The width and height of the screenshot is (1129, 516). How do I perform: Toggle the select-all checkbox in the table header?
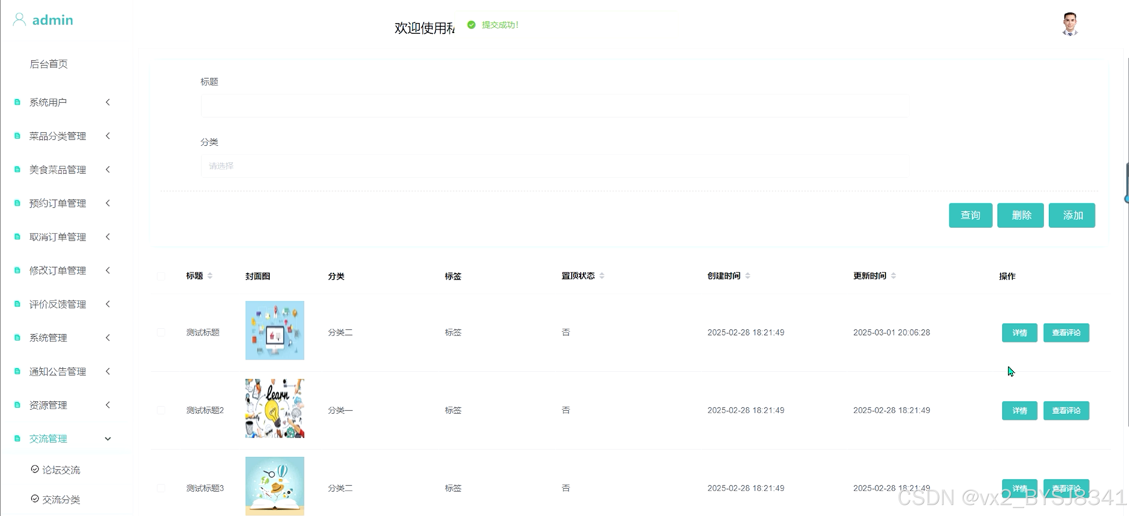(x=161, y=276)
